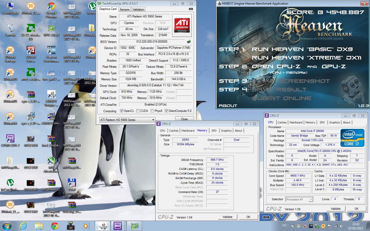Image resolution: width=370 pixels, height=231 pixels.
Task: Click the DRAM Frequency 666.7 MHz value
Action: pyautogui.click(x=217, y=160)
